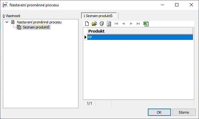Select Seznam produktů tree item
The width and height of the screenshot is (199, 119).
pyautogui.click(x=36, y=27)
